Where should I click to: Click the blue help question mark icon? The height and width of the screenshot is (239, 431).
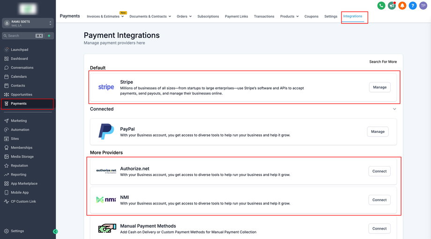coord(412,6)
